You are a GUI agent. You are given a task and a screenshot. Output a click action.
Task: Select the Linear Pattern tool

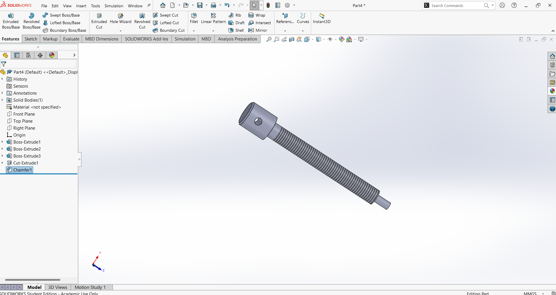pos(213,18)
